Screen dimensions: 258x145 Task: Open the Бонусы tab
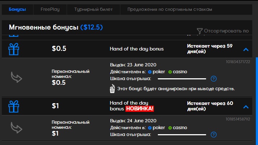coord(17,9)
